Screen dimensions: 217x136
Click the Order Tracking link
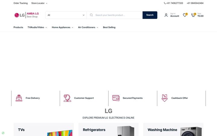coord(20,3)
